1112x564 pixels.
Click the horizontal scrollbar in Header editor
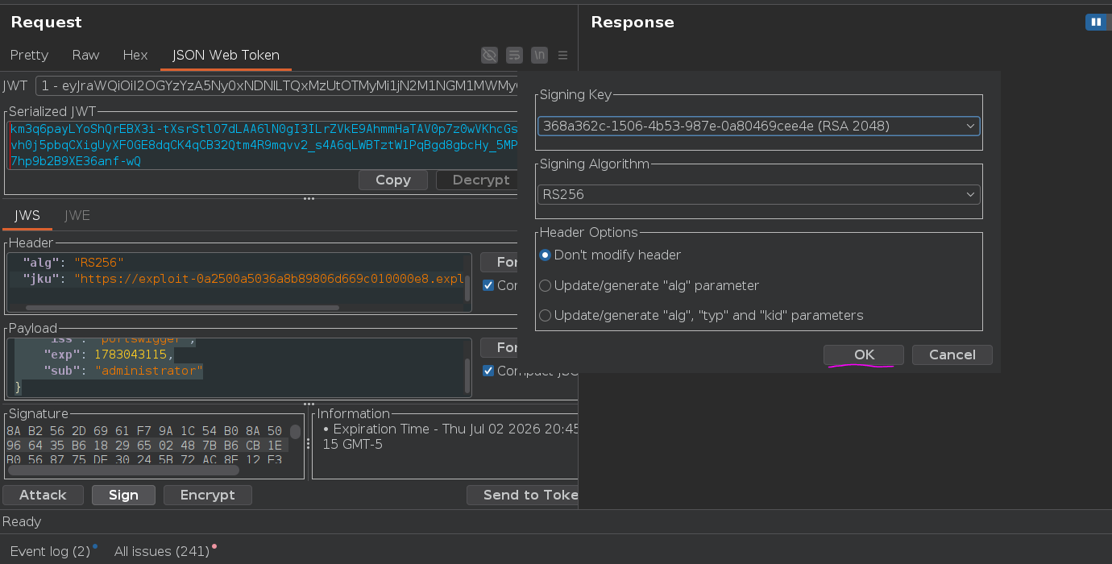[x=182, y=308]
